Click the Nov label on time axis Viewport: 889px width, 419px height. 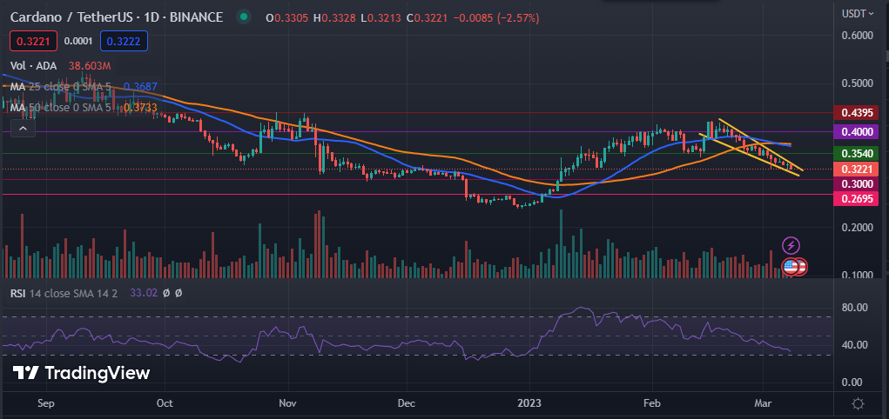(x=288, y=403)
